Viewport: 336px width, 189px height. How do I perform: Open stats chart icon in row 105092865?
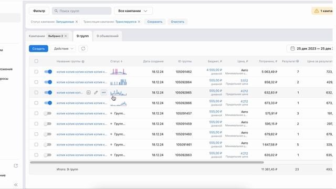coord(89,92)
